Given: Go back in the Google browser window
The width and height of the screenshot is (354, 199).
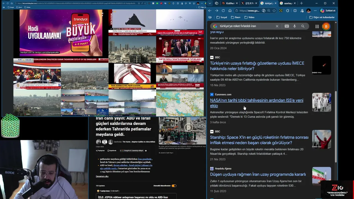Looking at the screenshot, I should coord(210,11).
